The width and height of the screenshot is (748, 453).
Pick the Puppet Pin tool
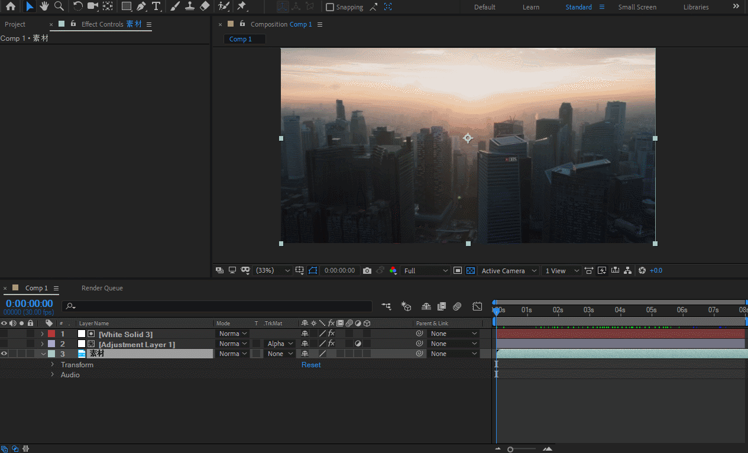pos(242,7)
